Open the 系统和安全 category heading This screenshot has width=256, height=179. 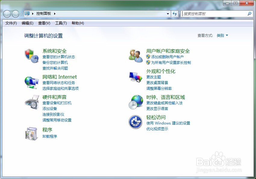click(x=55, y=51)
